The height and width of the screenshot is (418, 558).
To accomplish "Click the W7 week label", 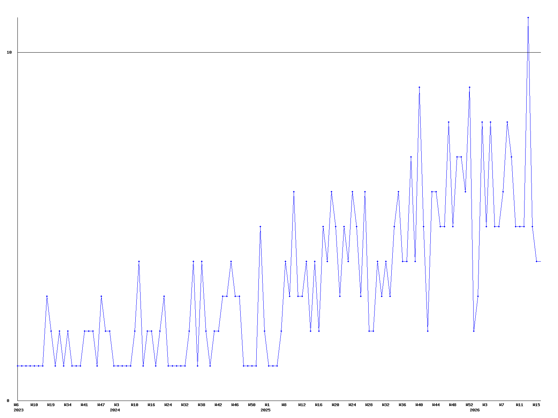I will point(502,405).
